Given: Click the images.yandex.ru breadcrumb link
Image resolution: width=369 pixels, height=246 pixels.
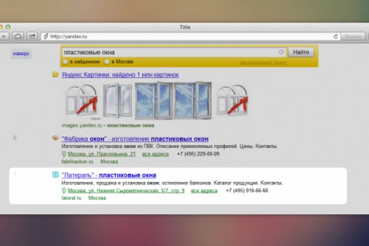Looking at the screenshot, I should click(81, 126).
